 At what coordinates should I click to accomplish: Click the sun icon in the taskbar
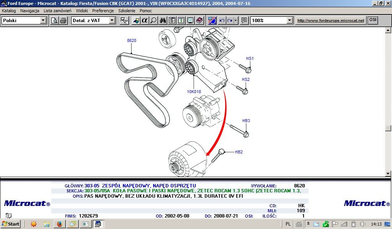34,224
